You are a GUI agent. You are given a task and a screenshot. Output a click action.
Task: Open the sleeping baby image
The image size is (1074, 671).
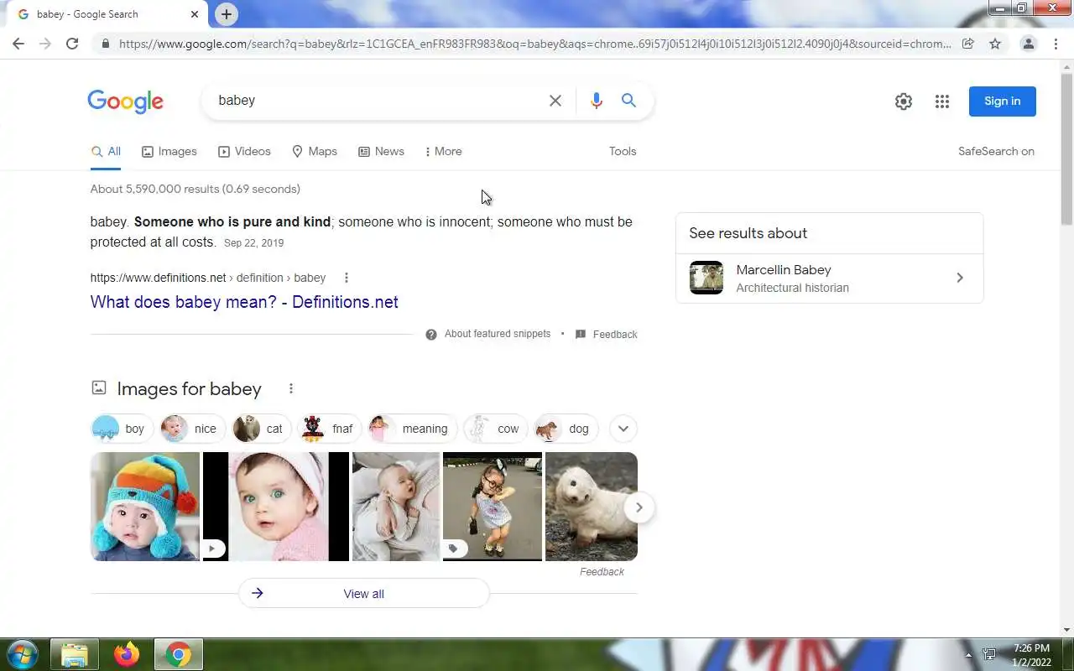pos(396,507)
